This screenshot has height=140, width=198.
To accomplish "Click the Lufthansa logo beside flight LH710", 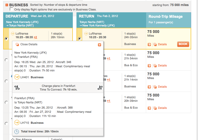I will [17, 123].
